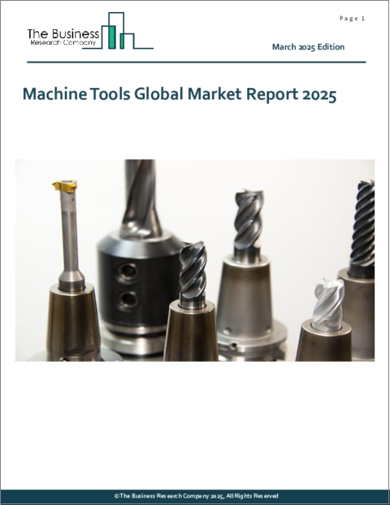Click the tall end mill on gray holder
Viewport: 390px width, 505px height.
[248, 220]
